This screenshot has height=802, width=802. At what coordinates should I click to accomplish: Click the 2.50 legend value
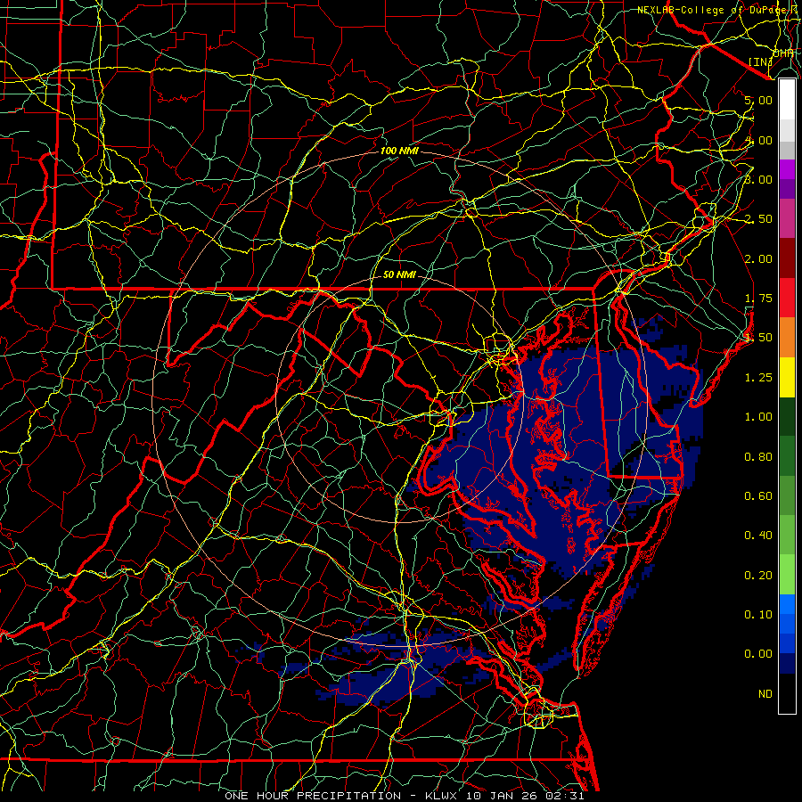coord(758,219)
